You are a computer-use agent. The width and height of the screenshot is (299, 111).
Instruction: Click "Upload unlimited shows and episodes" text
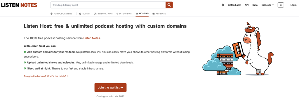(51, 63)
